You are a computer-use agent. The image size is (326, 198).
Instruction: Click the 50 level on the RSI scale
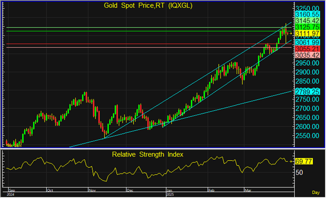click(299, 172)
